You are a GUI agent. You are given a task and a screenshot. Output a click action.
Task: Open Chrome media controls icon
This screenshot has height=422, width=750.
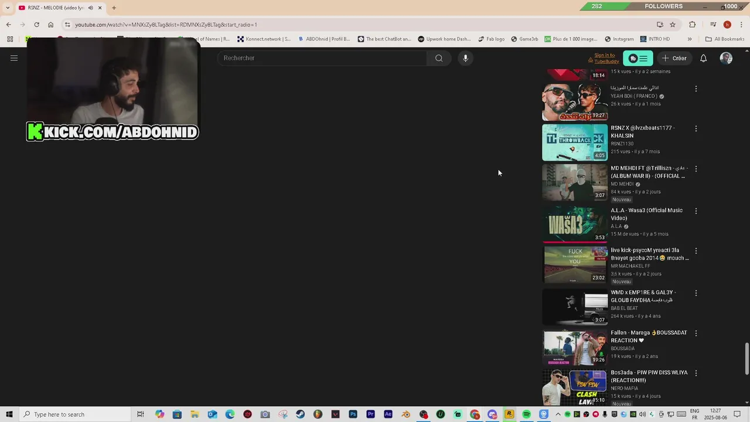pos(713,25)
